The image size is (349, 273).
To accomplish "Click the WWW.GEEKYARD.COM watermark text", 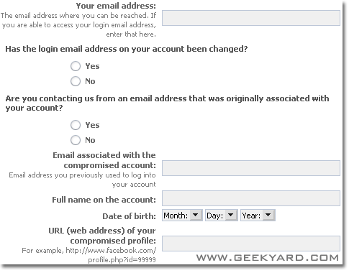I will (268, 258).
